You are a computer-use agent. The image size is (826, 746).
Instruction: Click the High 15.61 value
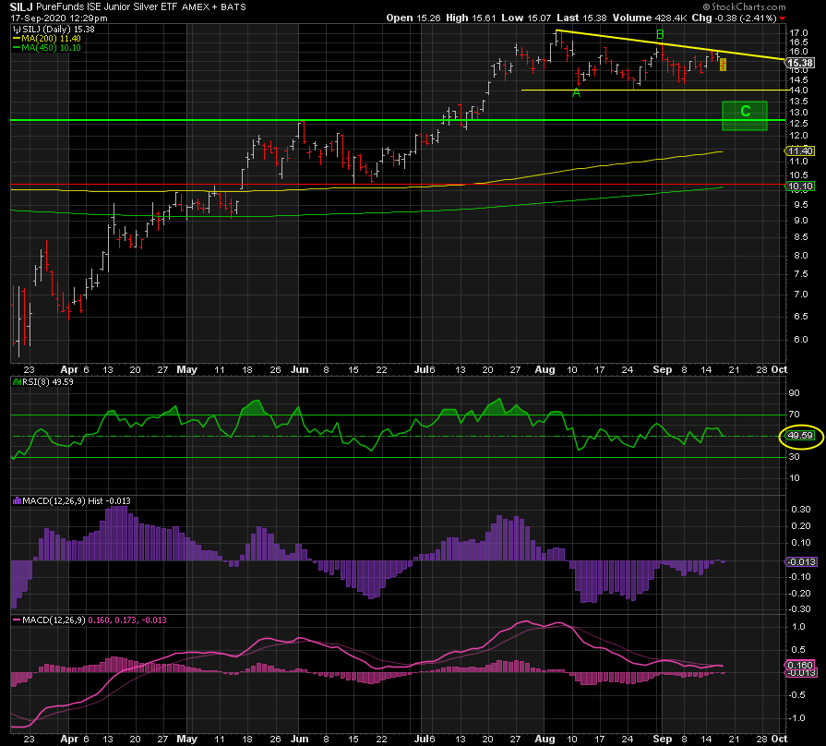(x=471, y=18)
